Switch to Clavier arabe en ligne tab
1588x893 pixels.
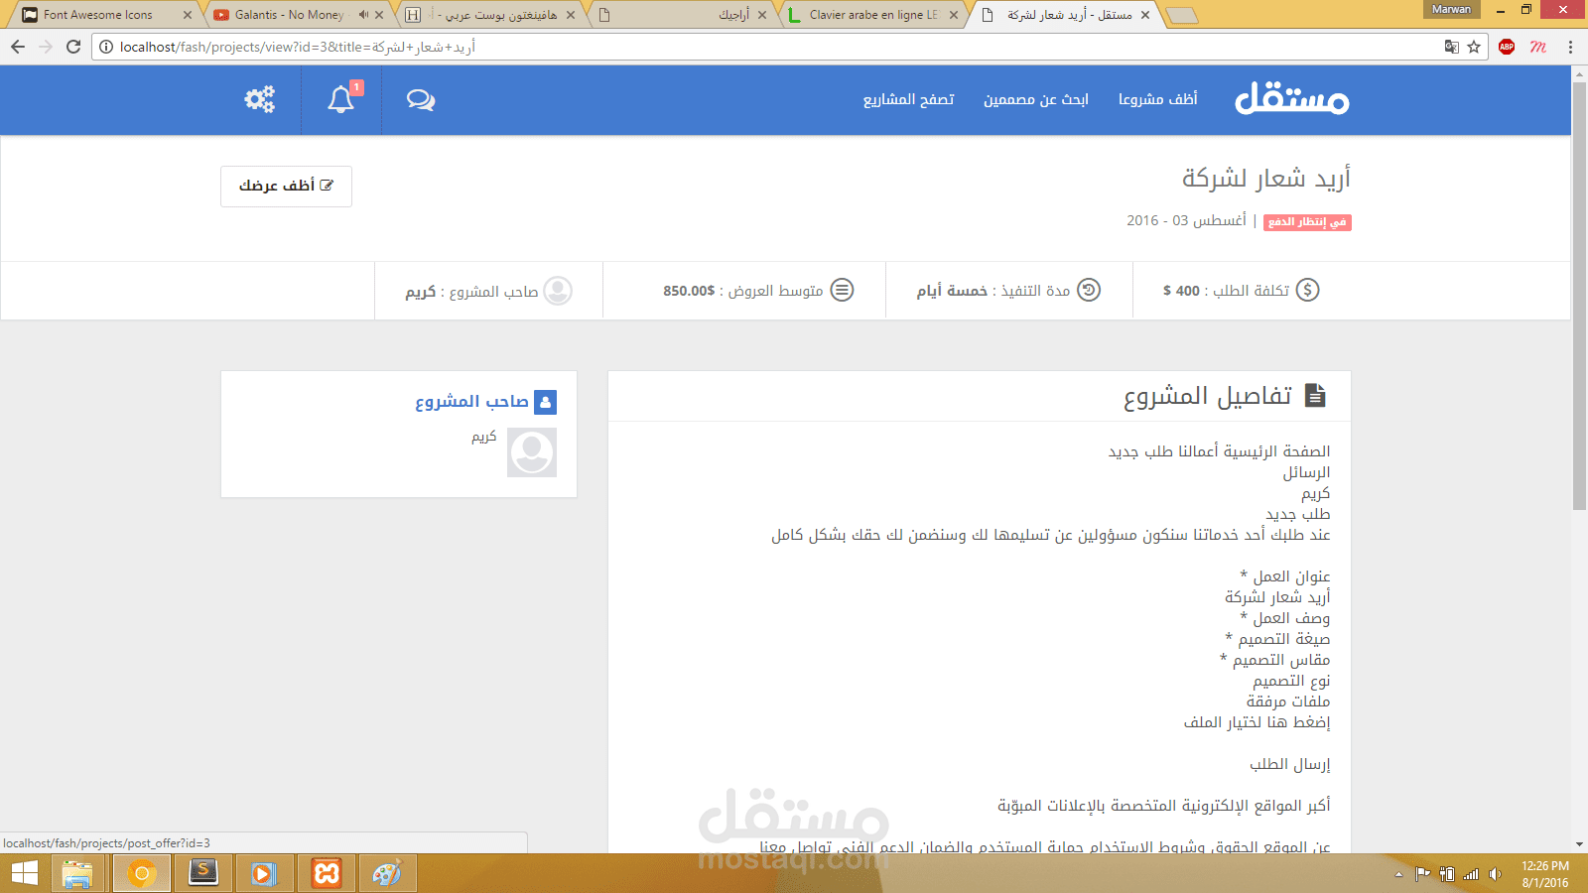[873, 15]
